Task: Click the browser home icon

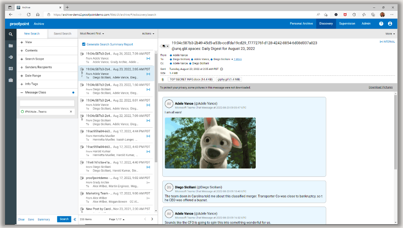Action: tap(38, 15)
